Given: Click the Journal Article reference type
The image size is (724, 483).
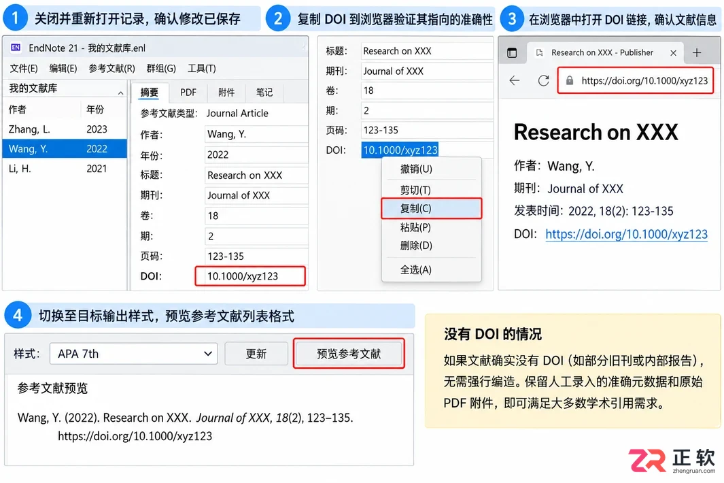Looking at the screenshot, I should tap(237, 113).
